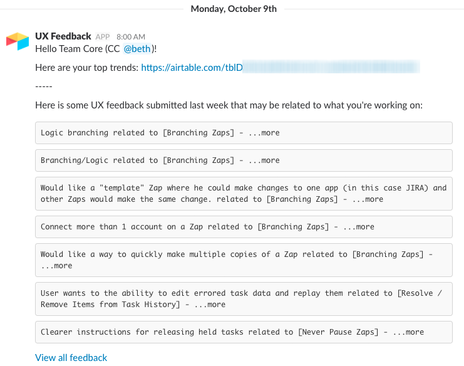This screenshot has height=366, width=464.
Task: Expand ...more on template Zap feedback
Action: click(x=368, y=199)
